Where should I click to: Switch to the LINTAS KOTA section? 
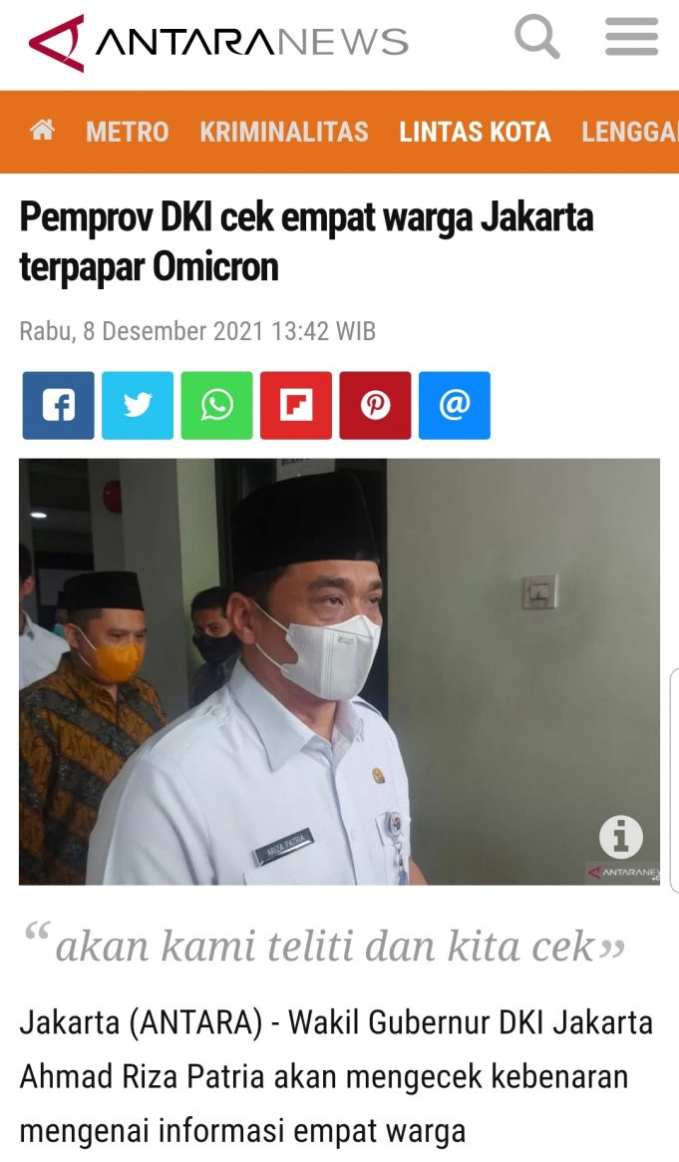(x=475, y=132)
